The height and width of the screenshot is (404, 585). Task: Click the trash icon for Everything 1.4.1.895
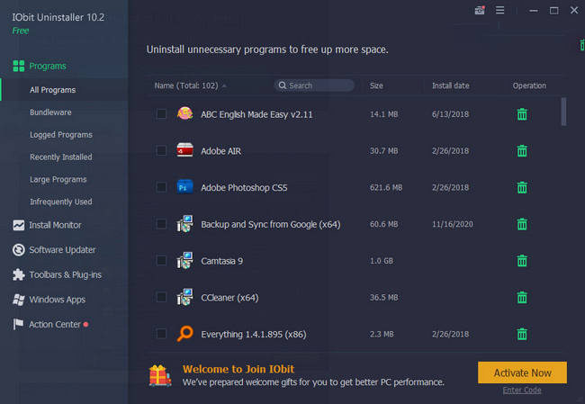tap(522, 334)
